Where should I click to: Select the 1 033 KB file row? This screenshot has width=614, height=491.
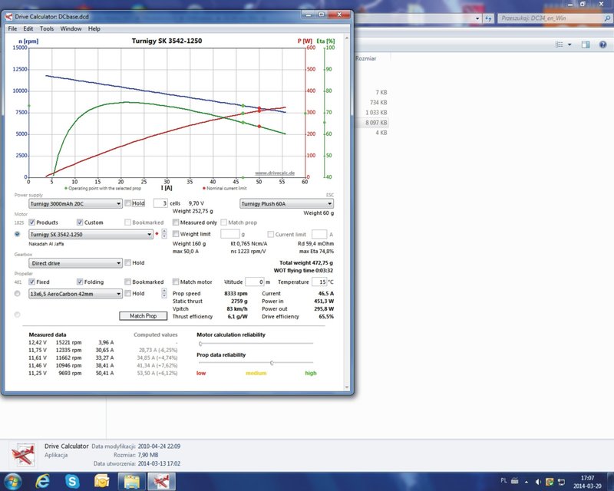[376, 113]
